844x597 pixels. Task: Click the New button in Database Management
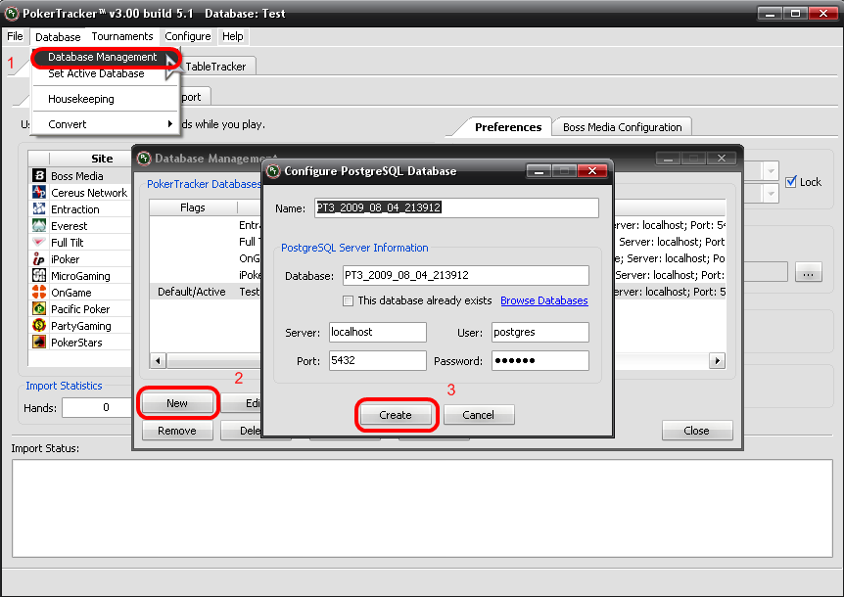pos(177,403)
